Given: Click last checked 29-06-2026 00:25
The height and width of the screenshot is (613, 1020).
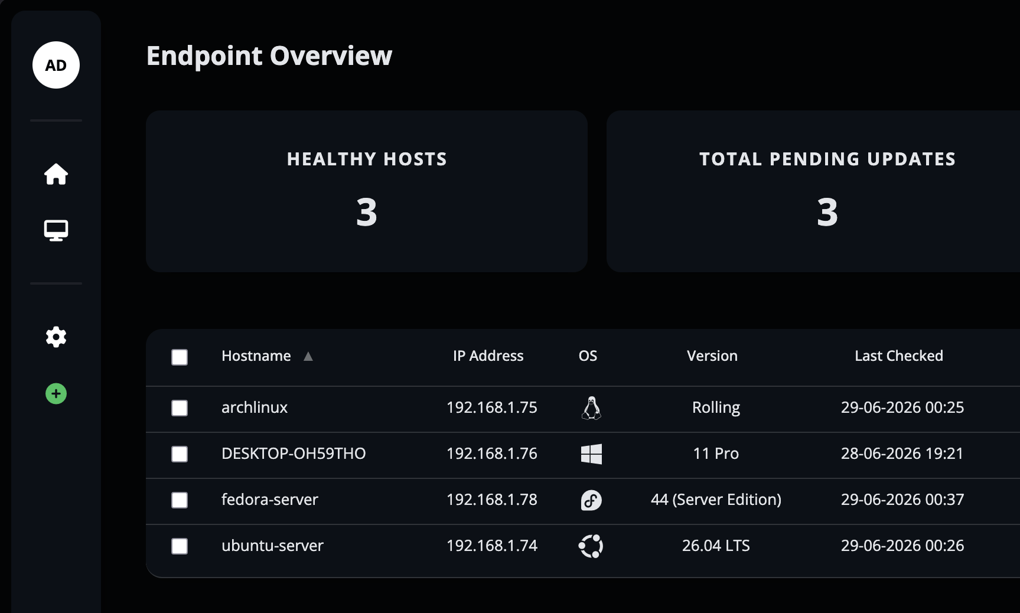Looking at the screenshot, I should pyautogui.click(x=902, y=407).
